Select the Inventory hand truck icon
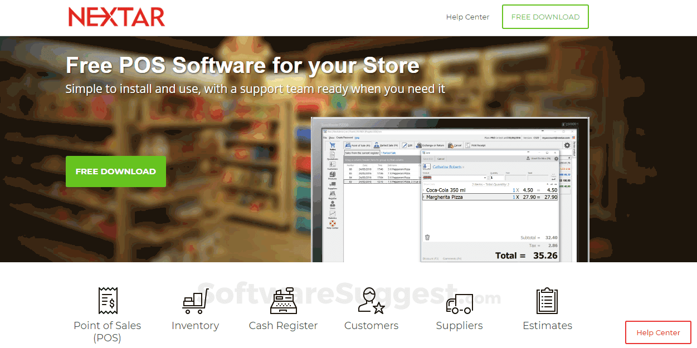 (x=195, y=301)
